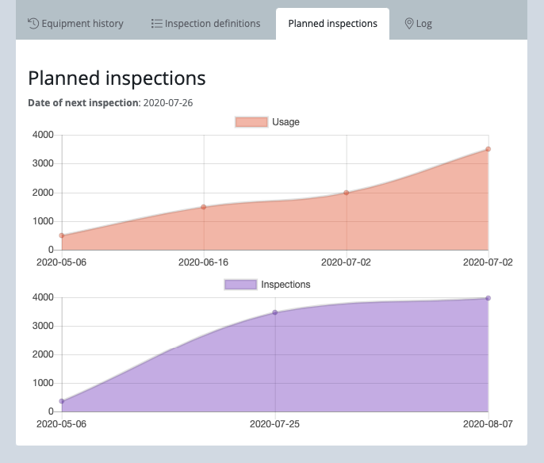Select the Planned inspections tab
This screenshot has width=544, height=463.
332,24
